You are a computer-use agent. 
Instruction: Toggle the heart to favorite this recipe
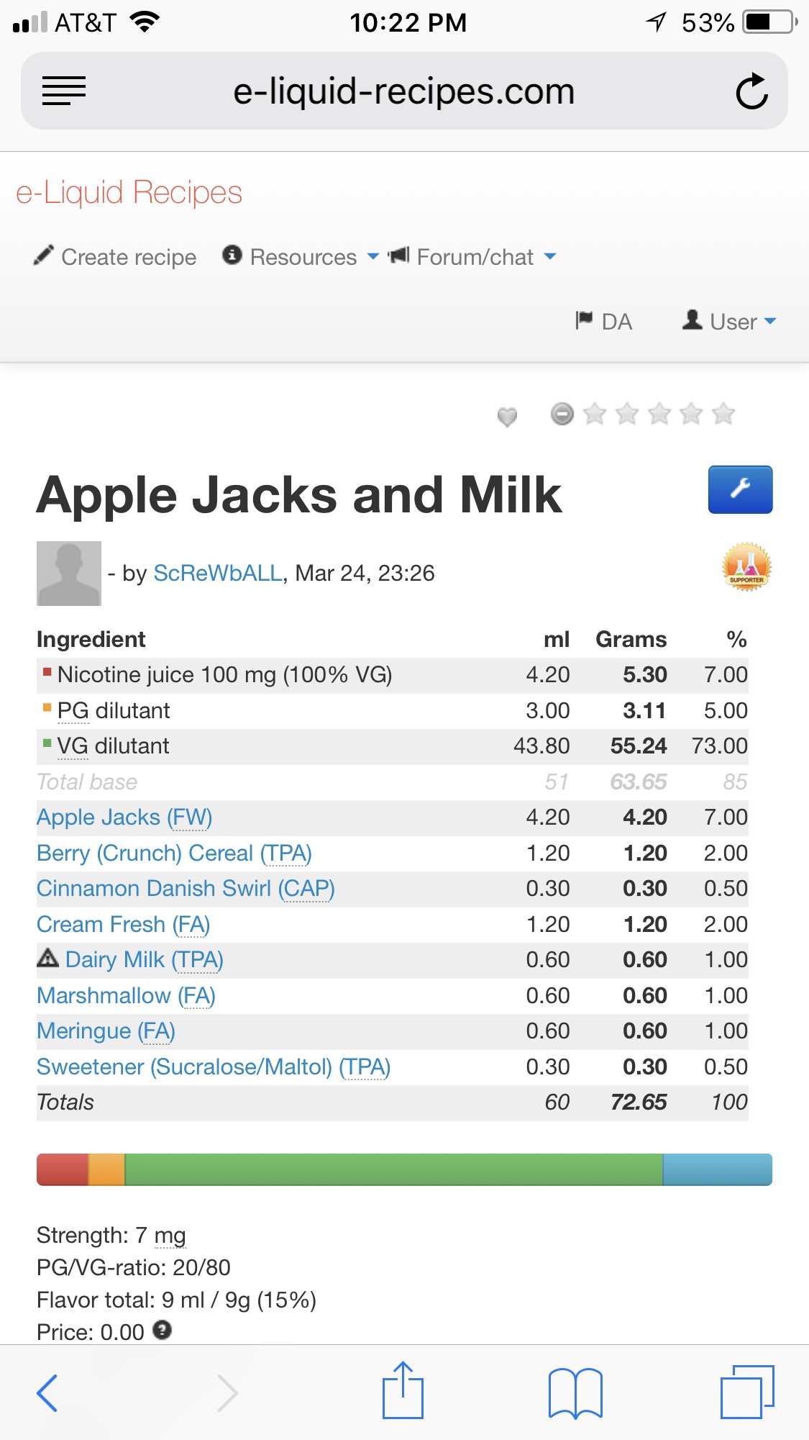(x=508, y=416)
